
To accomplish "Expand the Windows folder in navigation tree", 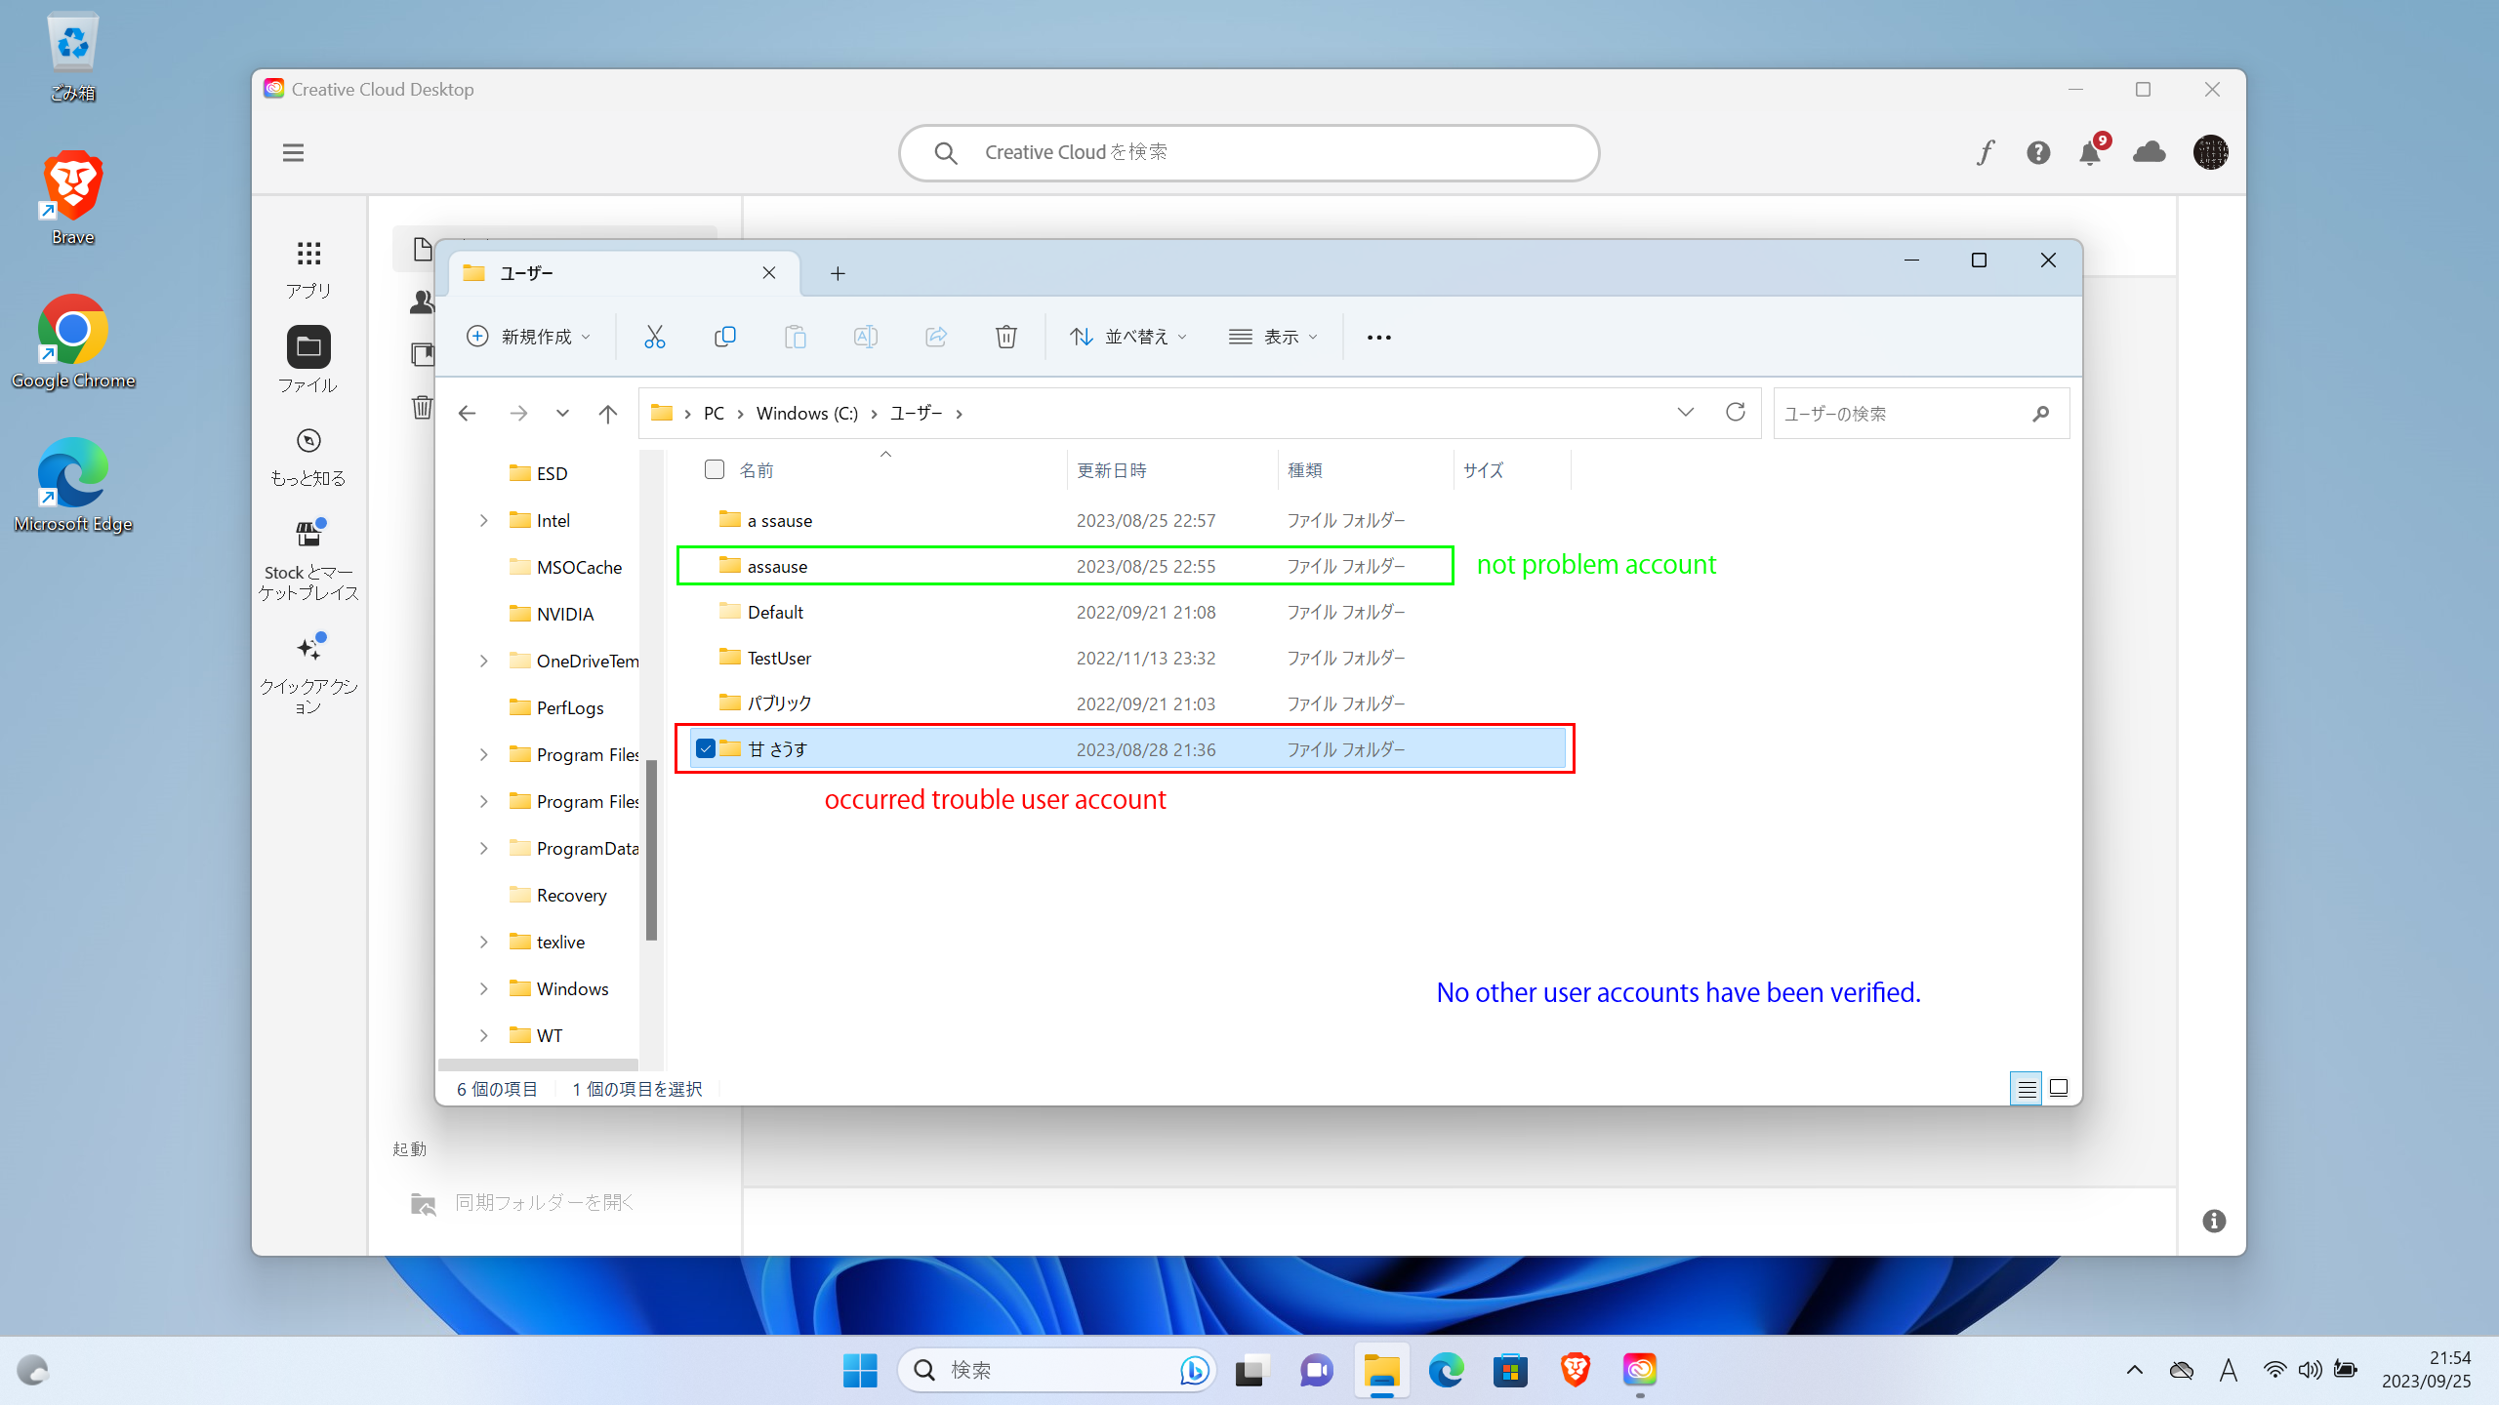I will pos(483,988).
